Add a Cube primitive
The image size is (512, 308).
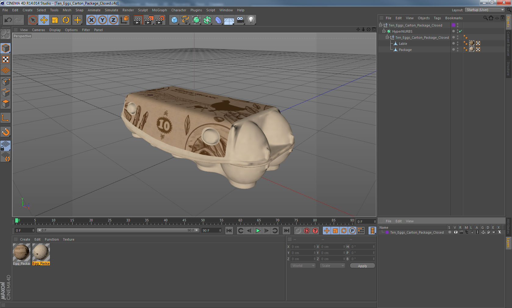click(x=174, y=20)
